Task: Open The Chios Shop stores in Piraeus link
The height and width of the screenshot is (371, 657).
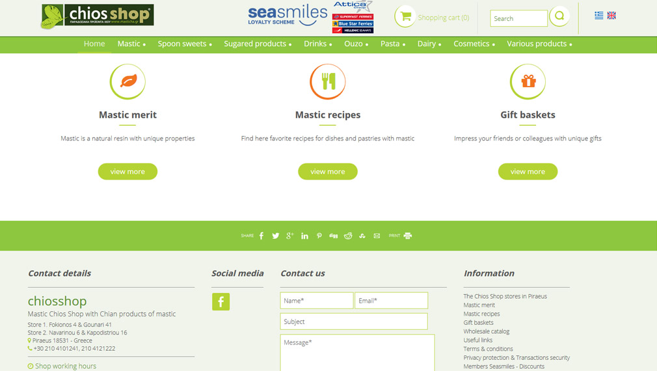Action: click(x=505, y=296)
